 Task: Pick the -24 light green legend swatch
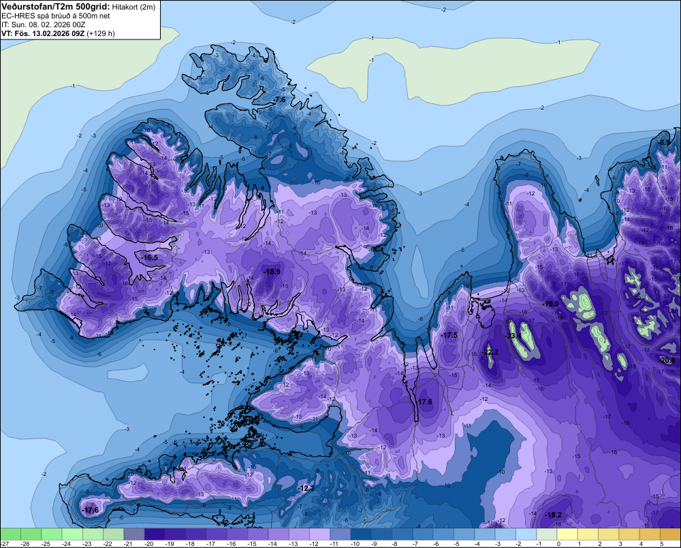(72, 534)
